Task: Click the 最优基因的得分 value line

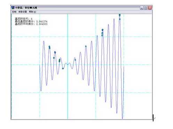Action: pos(31,22)
